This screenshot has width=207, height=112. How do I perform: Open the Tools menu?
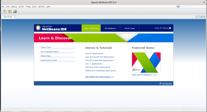[34, 7]
